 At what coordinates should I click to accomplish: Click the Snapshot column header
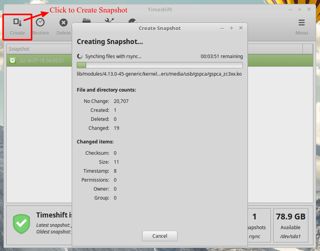[39, 49]
